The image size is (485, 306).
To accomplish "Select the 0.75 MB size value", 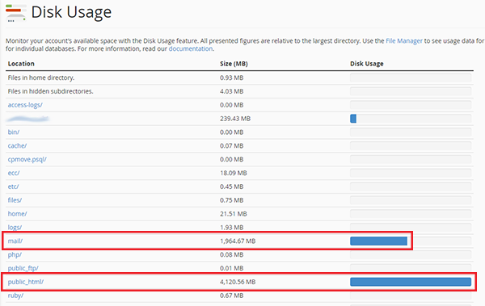I will pyautogui.click(x=232, y=200).
